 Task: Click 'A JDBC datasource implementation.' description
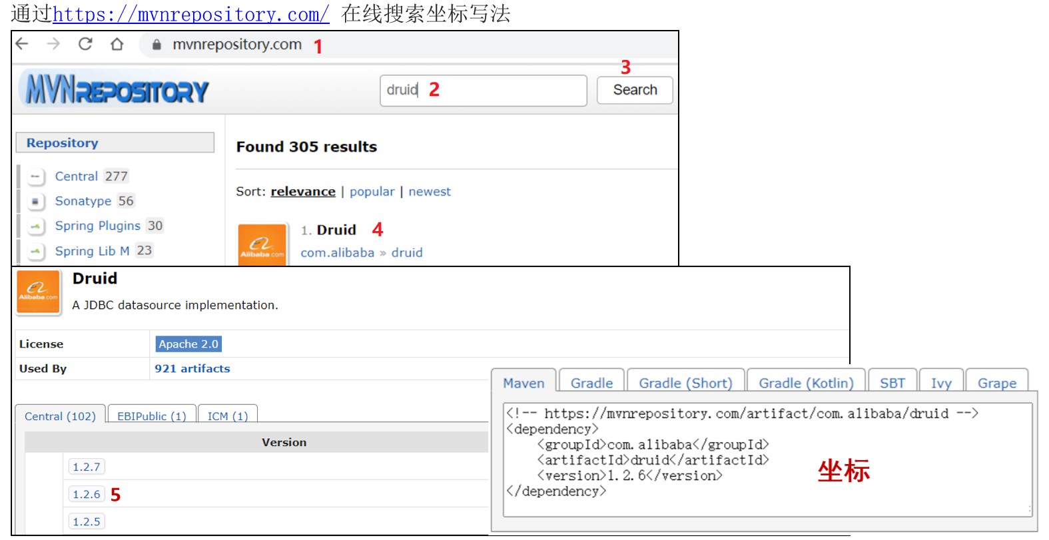(x=175, y=306)
